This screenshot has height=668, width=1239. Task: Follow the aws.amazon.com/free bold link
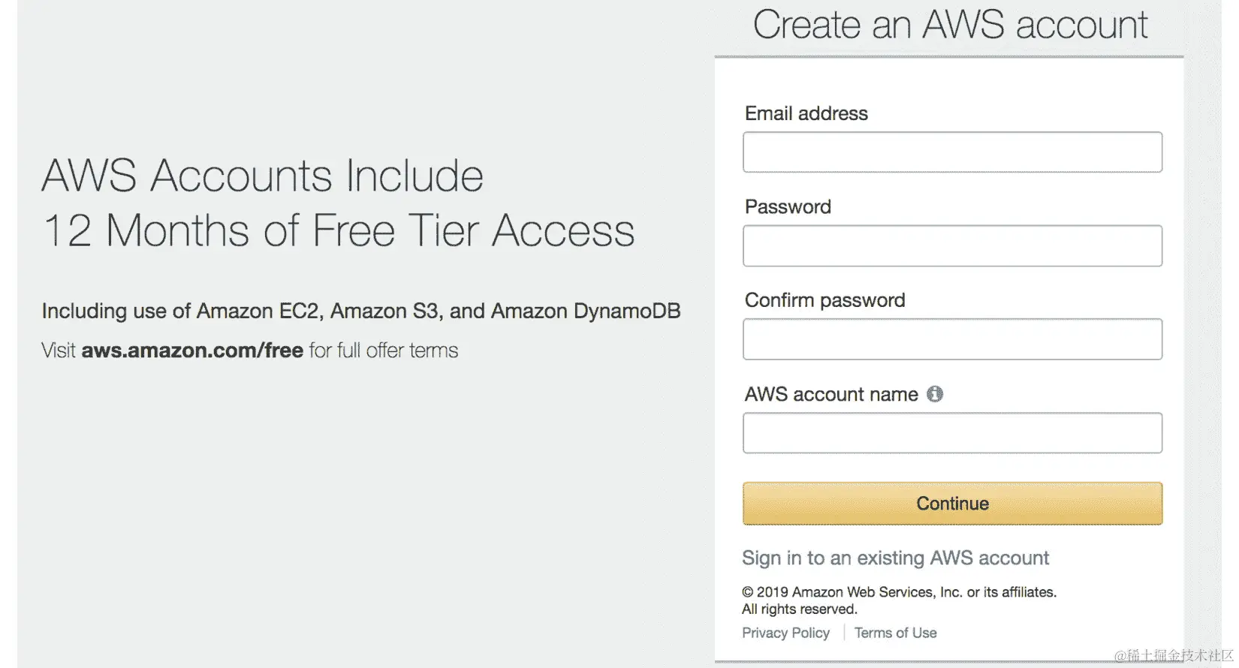point(192,351)
